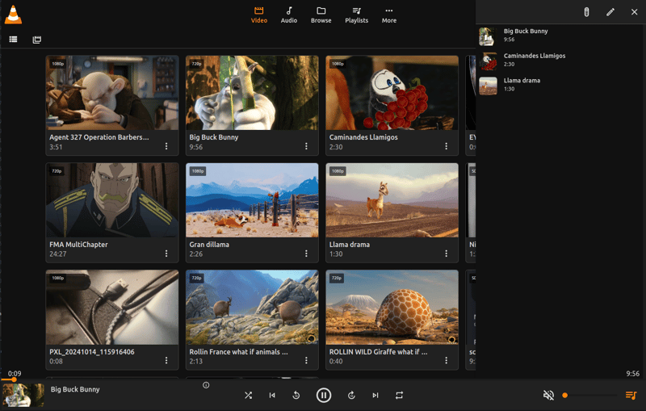
Task: Click Llama drama queue thumbnail
Action: tap(488, 86)
